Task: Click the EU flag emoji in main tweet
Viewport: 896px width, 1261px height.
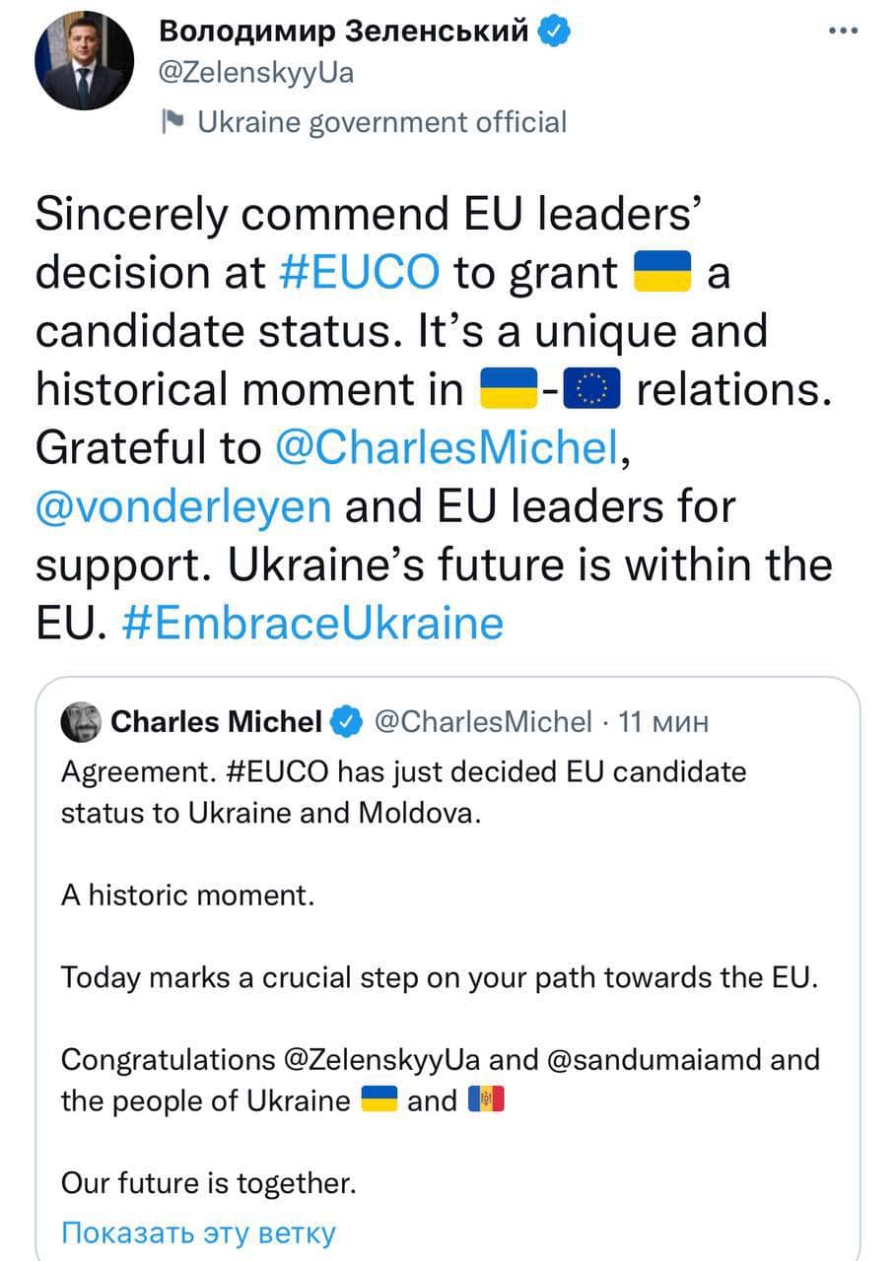Action: pyautogui.click(x=592, y=391)
